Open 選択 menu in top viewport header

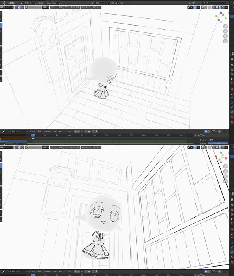point(61,7)
